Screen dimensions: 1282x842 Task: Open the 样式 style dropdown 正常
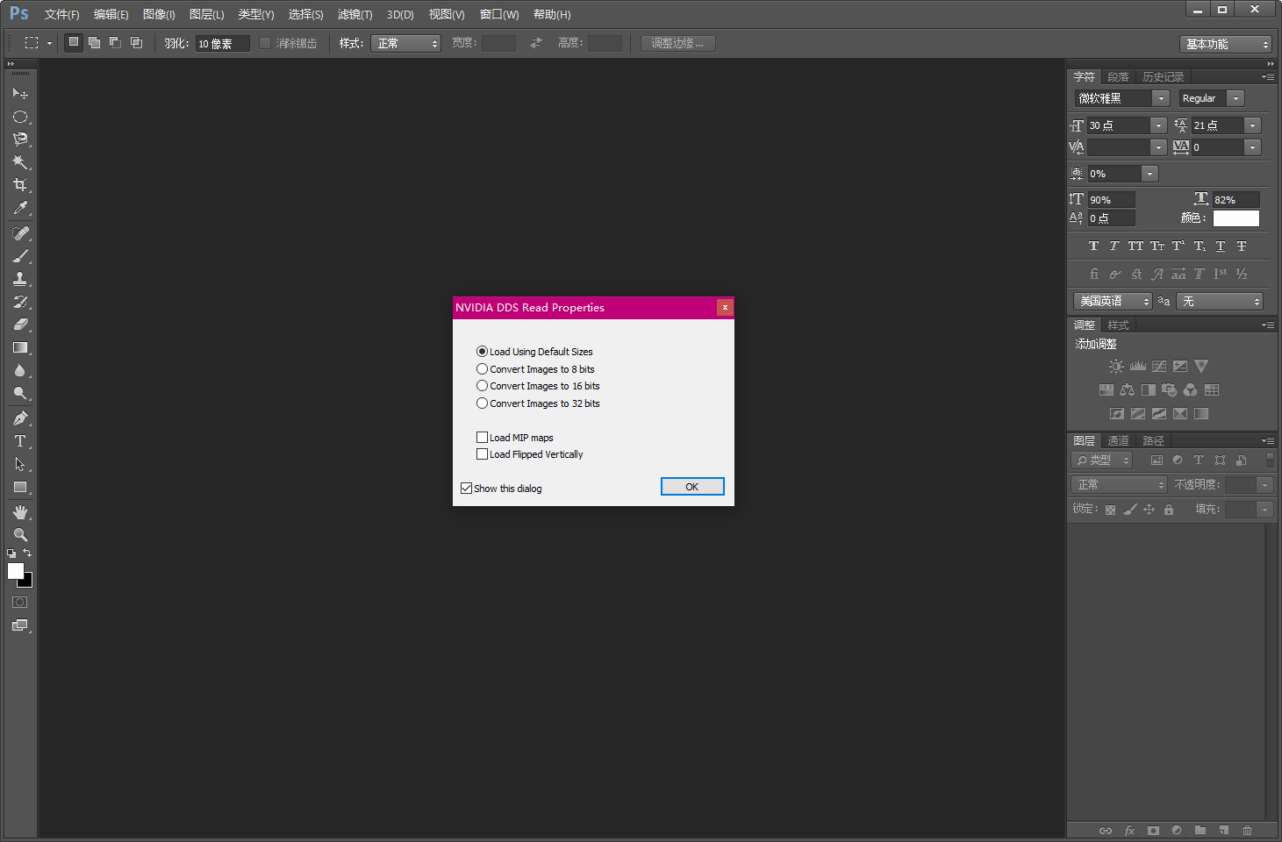(405, 43)
